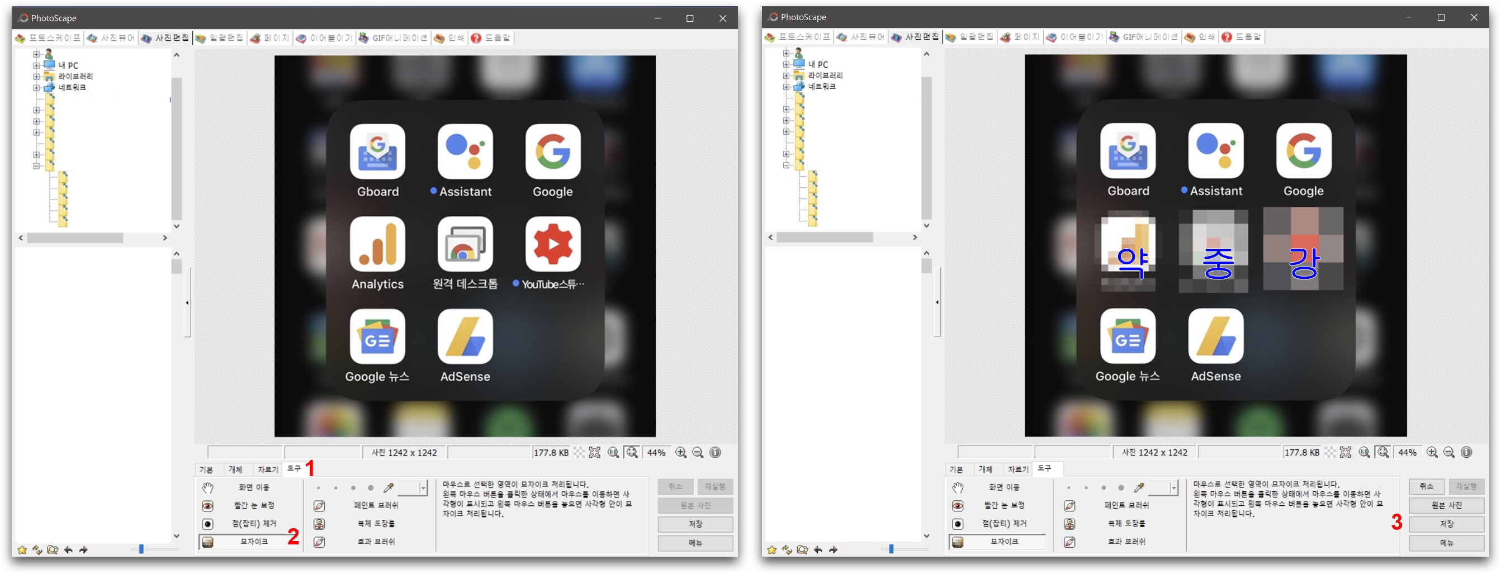Expand 내 PC tree node in right window
The image size is (1501, 574).
coord(786,64)
